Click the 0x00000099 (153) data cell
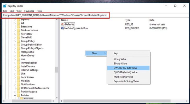Viewport: 190px width, 104px height. point(158,28)
